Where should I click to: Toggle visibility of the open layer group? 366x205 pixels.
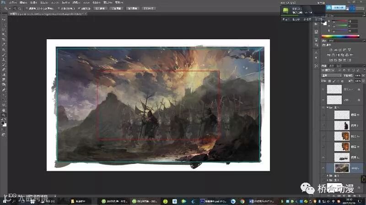(323, 107)
